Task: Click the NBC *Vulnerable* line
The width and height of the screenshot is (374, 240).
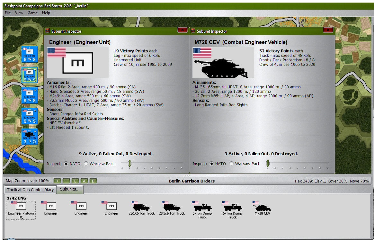Action: pos(64,123)
